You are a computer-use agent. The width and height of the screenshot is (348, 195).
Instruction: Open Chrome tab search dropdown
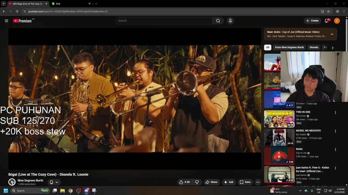pos(4,4)
